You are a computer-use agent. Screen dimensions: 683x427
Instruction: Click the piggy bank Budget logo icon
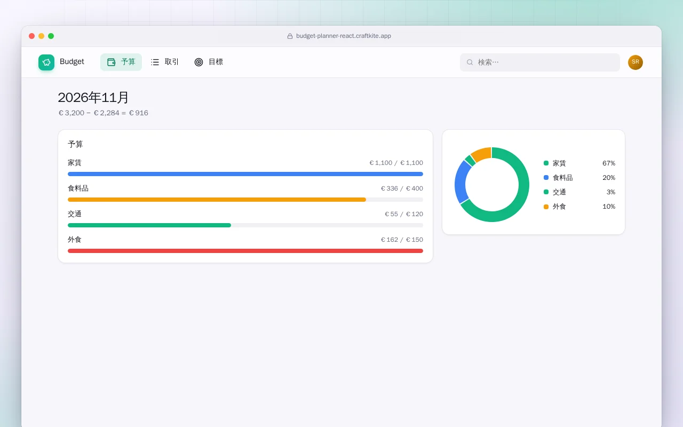[x=46, y=62]
